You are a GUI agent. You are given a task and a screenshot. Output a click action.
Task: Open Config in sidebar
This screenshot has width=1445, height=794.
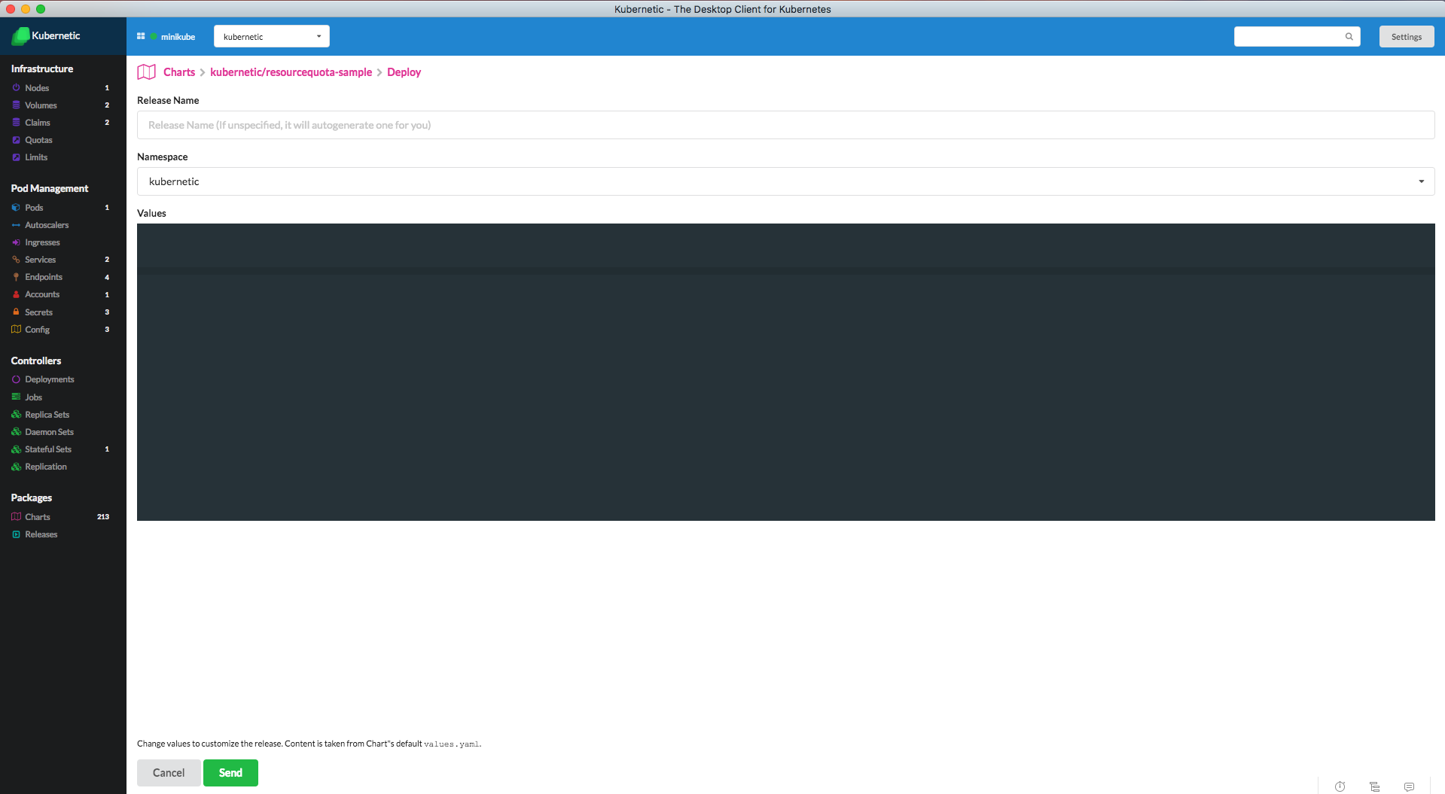point(37,330)
